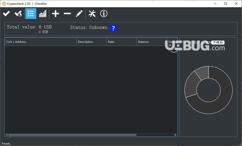Click the horizontal scrollbar thumb
Image resolution: width=242 pixels, height=146 pixels.
click(x=72, y=135)
